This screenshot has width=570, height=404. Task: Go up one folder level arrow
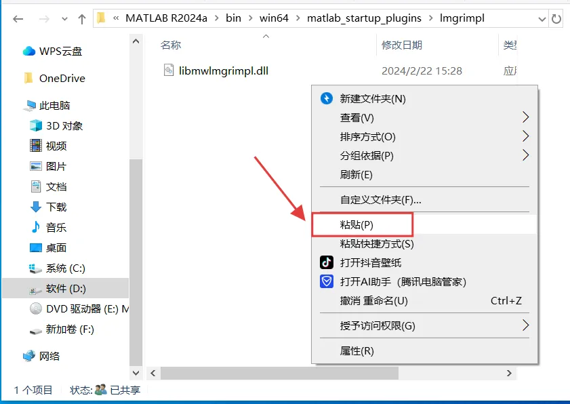[x=82, y=19]
